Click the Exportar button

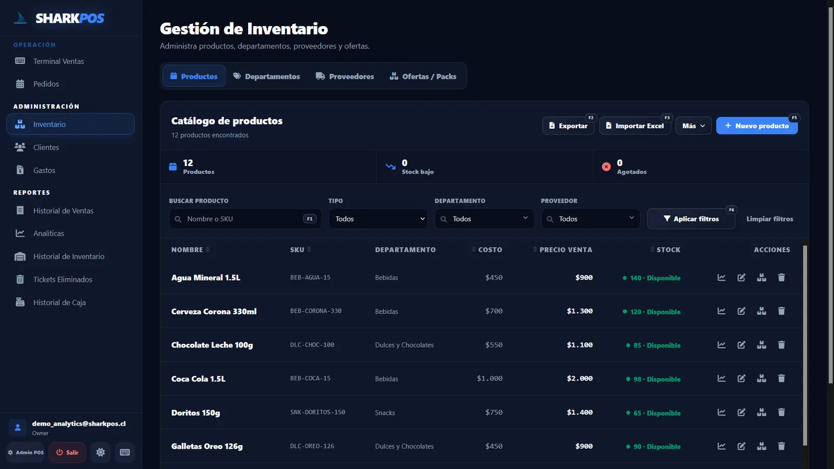coord(568,126)
